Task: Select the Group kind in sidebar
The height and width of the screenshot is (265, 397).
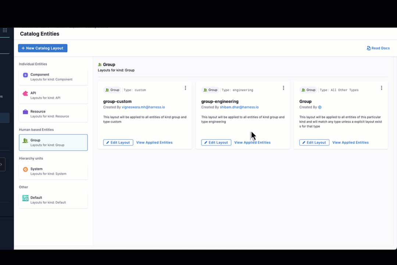Action: (53, 142)
